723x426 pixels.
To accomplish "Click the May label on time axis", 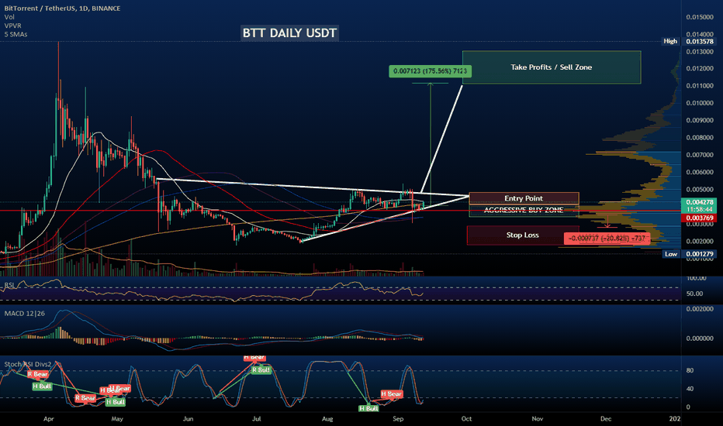I will [x=117, y=418].
